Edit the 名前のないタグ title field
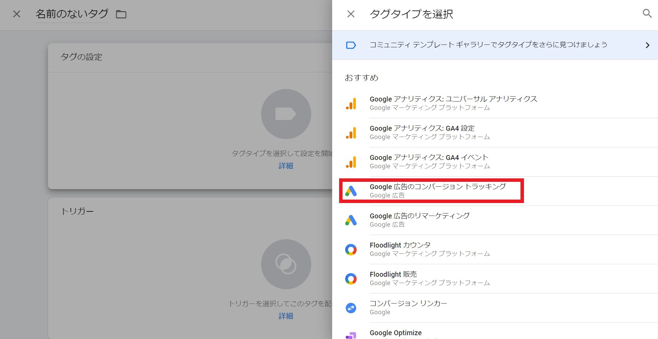658x339 pixels. 72,14
